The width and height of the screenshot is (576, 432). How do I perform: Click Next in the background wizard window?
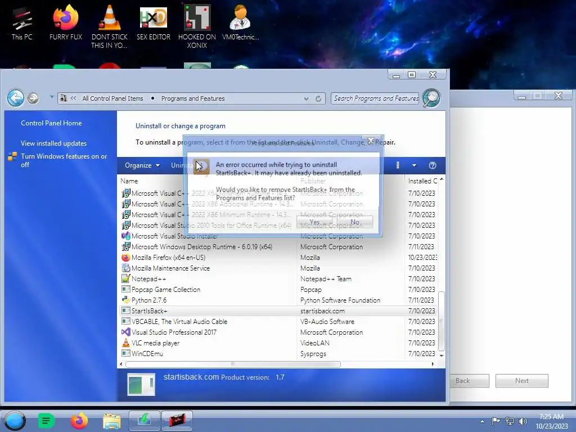(x=521, y=381)
